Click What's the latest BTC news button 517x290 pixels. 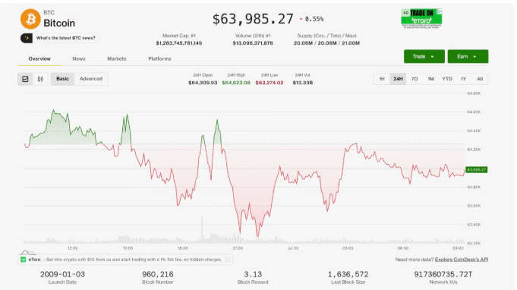(60, 38)
